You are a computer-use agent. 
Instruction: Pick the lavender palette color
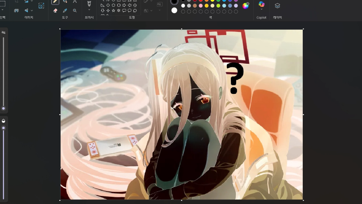[x=236, y=5]
